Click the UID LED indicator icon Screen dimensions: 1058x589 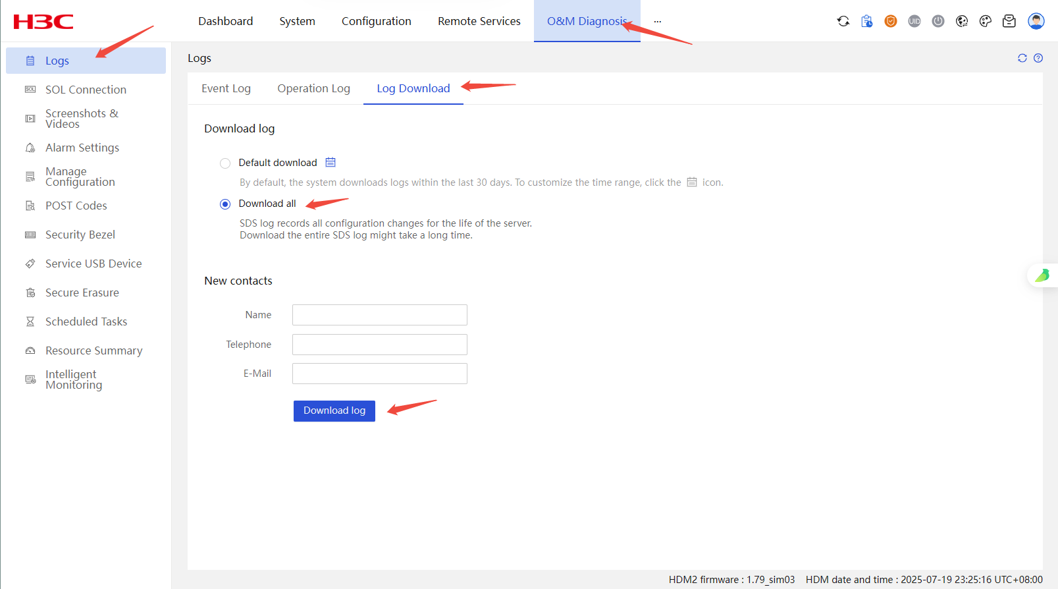(914, 21)
